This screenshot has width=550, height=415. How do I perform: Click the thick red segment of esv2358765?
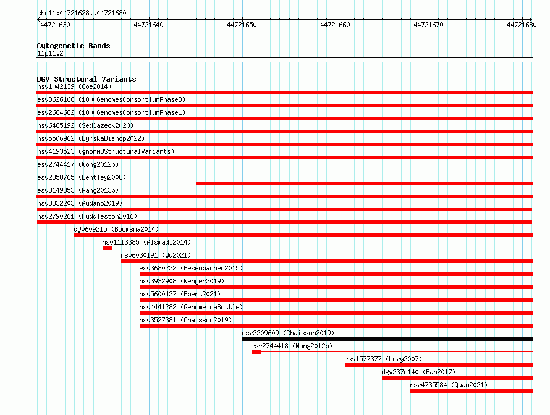[x=364, y=183]
